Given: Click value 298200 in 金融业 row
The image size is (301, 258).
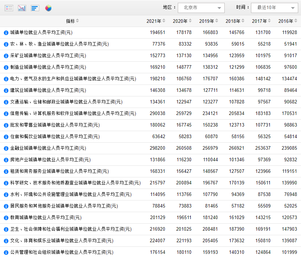Looking at the screenshot, I should (157, 148).
